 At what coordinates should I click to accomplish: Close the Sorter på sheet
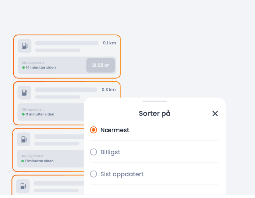pyautogui.click(x=215, y=114)
